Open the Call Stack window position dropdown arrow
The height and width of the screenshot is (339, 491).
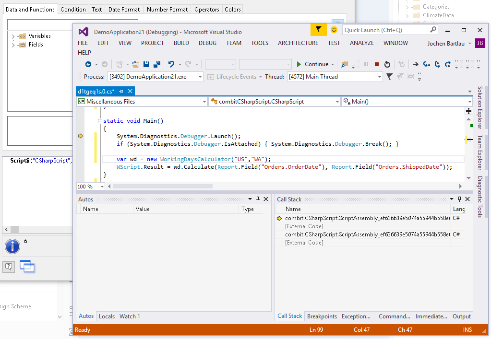452,199
